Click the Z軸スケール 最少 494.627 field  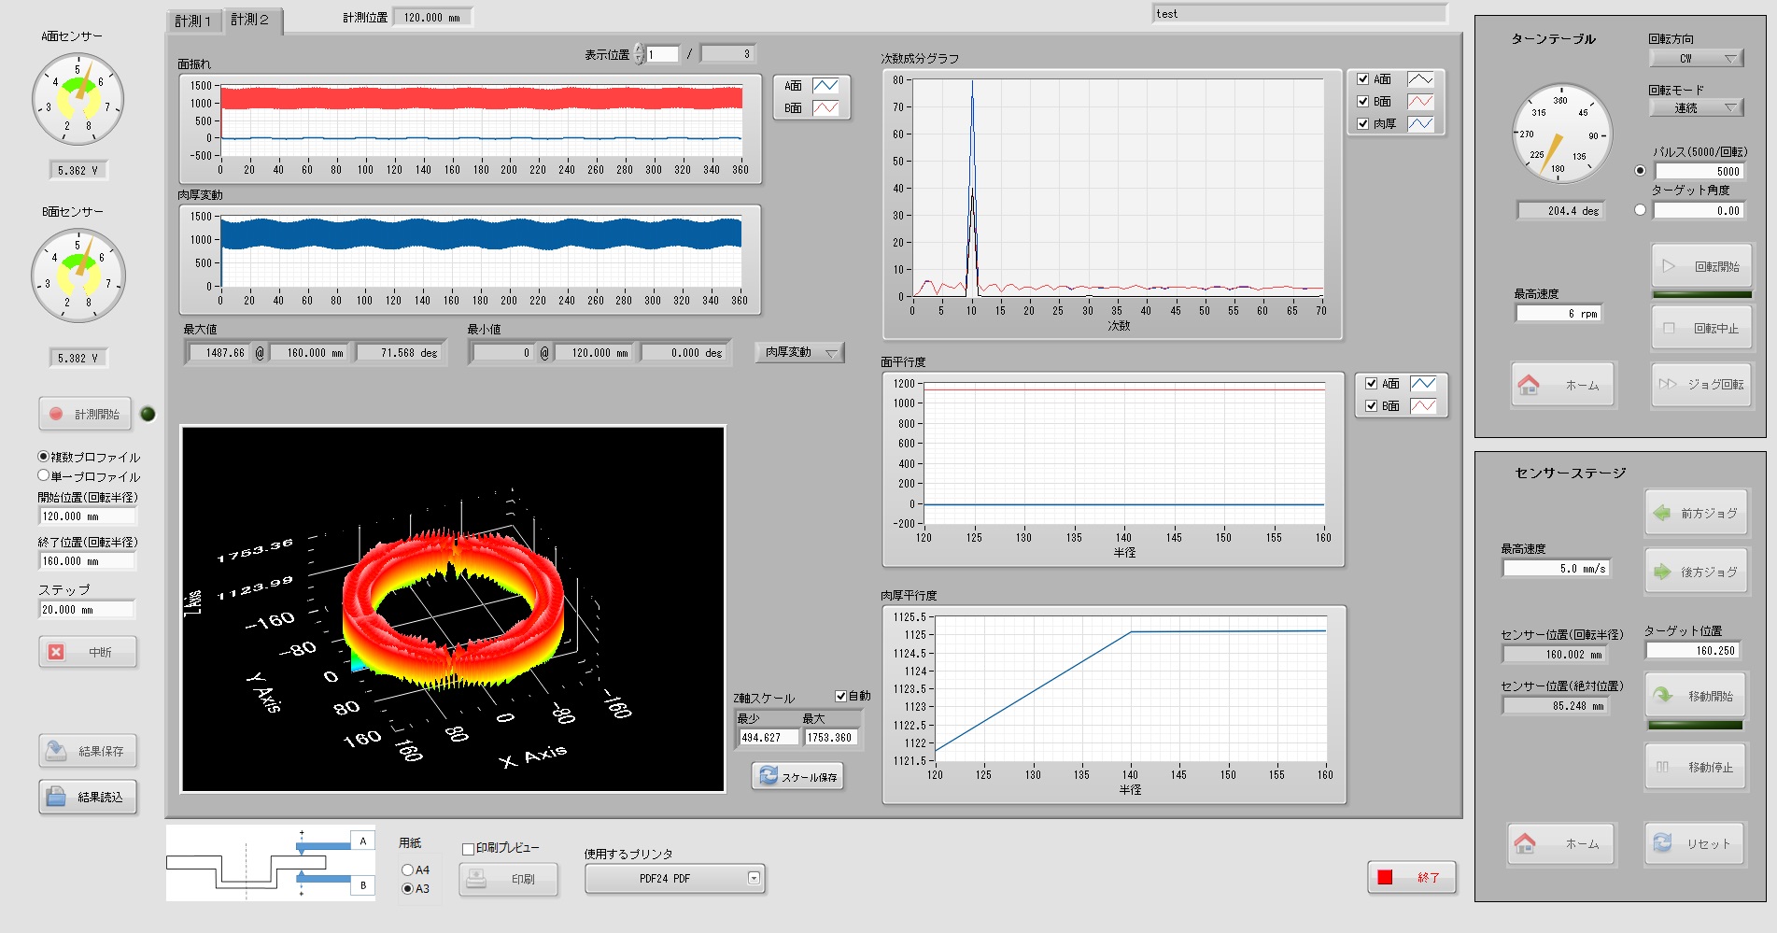point(769,737)
